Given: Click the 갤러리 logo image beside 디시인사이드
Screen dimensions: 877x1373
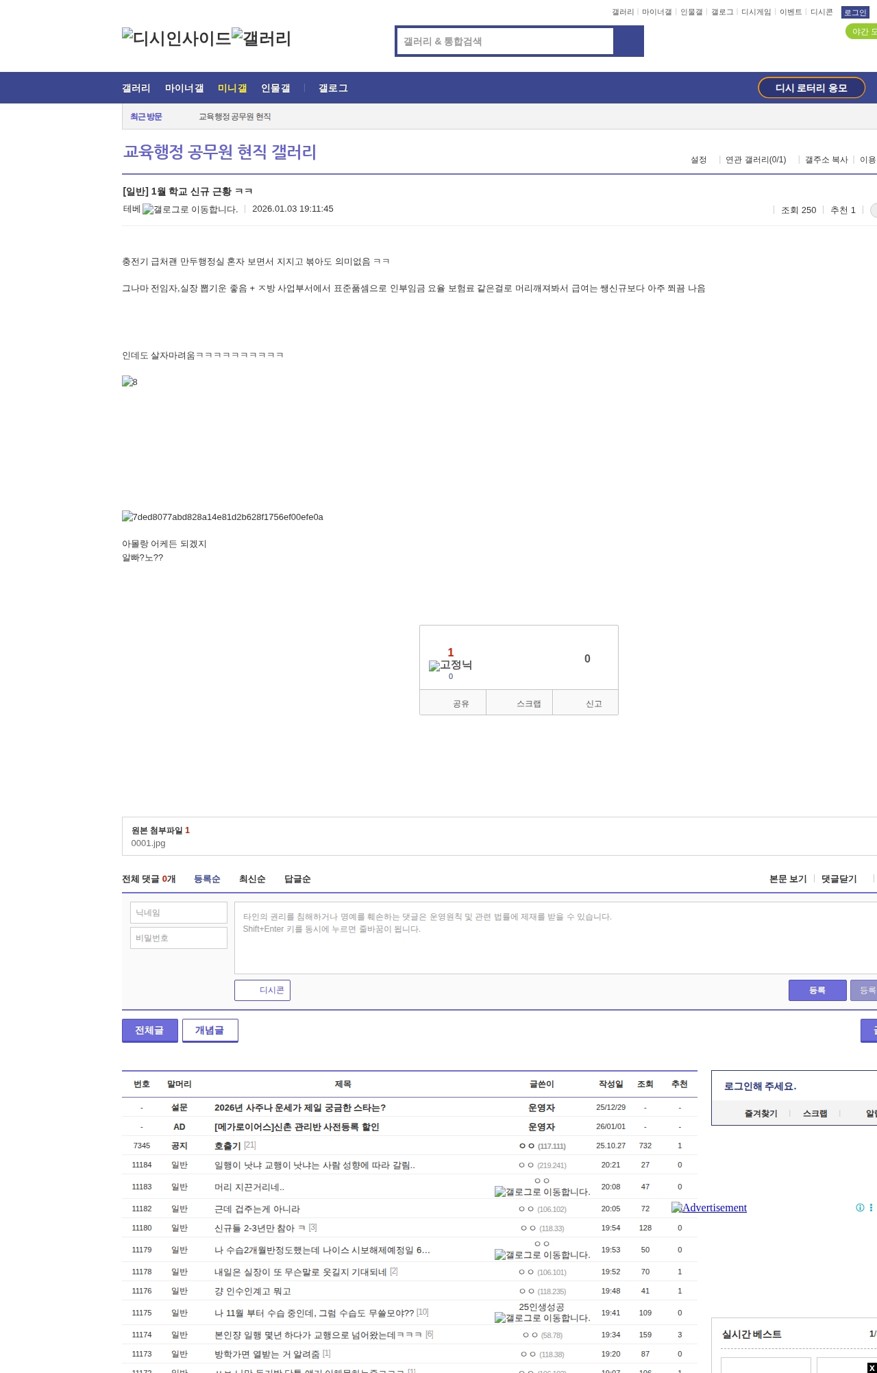Looking at the screenshot, I should click(261, 38).
